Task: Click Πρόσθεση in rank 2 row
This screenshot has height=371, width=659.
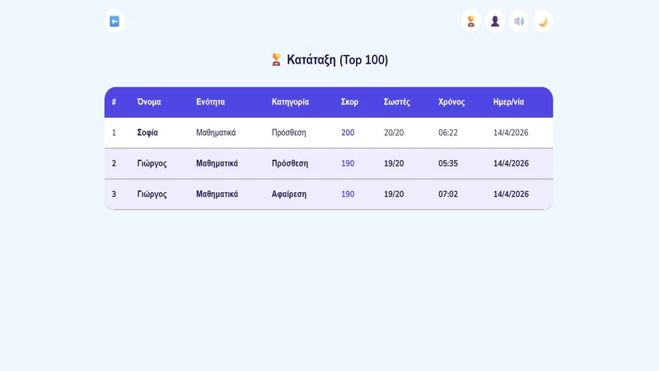Action: coord(290,163)
